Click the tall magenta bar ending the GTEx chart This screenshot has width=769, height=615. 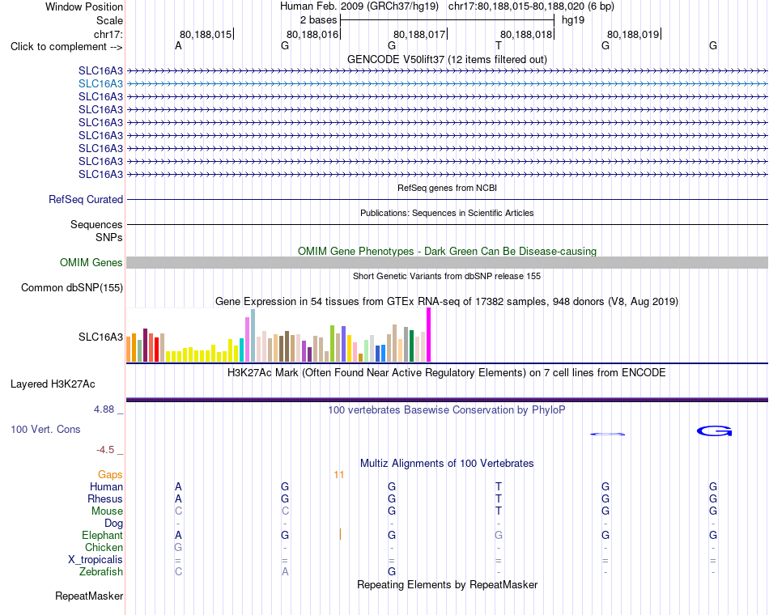[429, 335]
